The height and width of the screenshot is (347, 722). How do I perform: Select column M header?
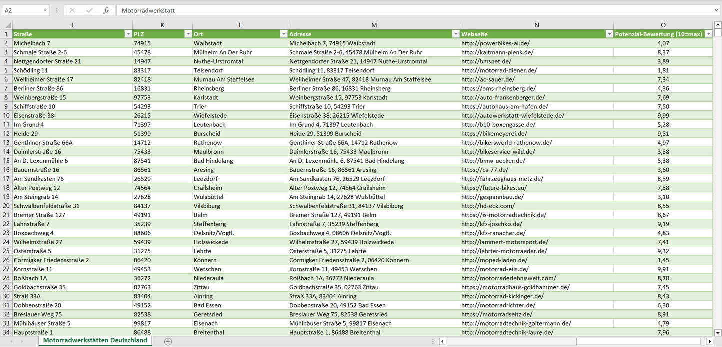(x=374, y=25)
